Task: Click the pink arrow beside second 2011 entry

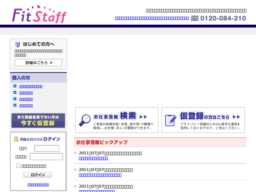Action: pos(75,169)
